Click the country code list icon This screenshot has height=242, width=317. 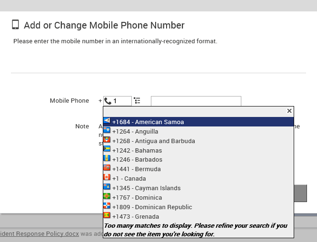click(x=137, y=100)
